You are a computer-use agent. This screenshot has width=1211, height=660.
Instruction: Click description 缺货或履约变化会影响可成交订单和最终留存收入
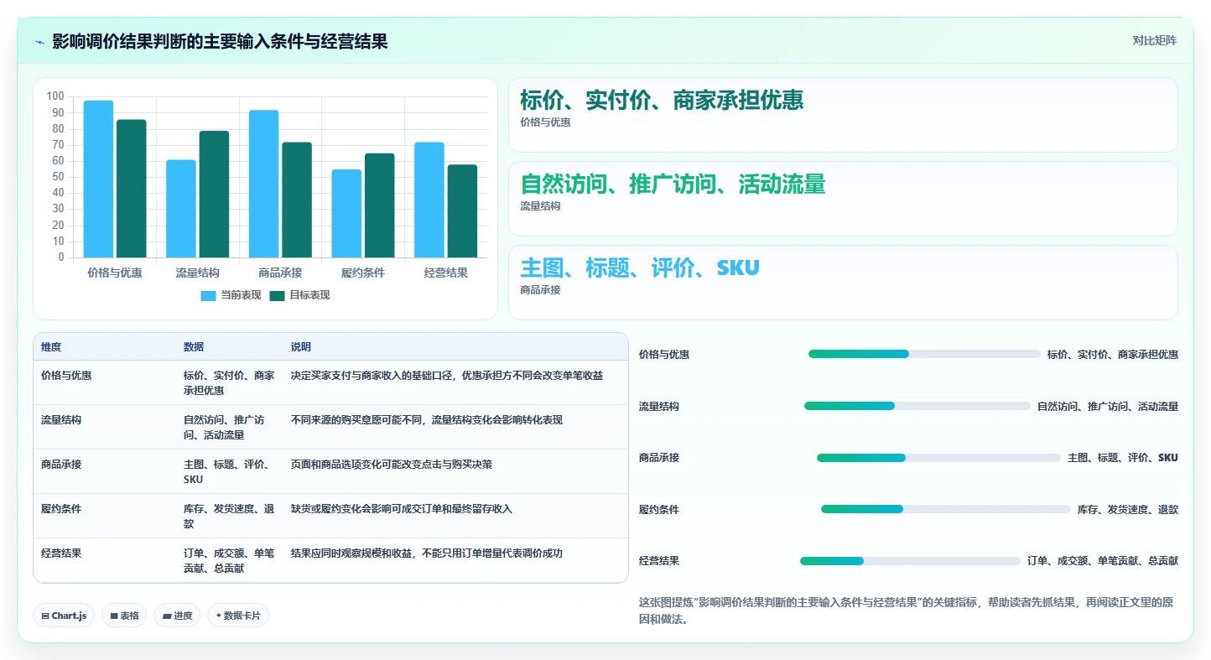pyautogui.click(x=402, y=509)
